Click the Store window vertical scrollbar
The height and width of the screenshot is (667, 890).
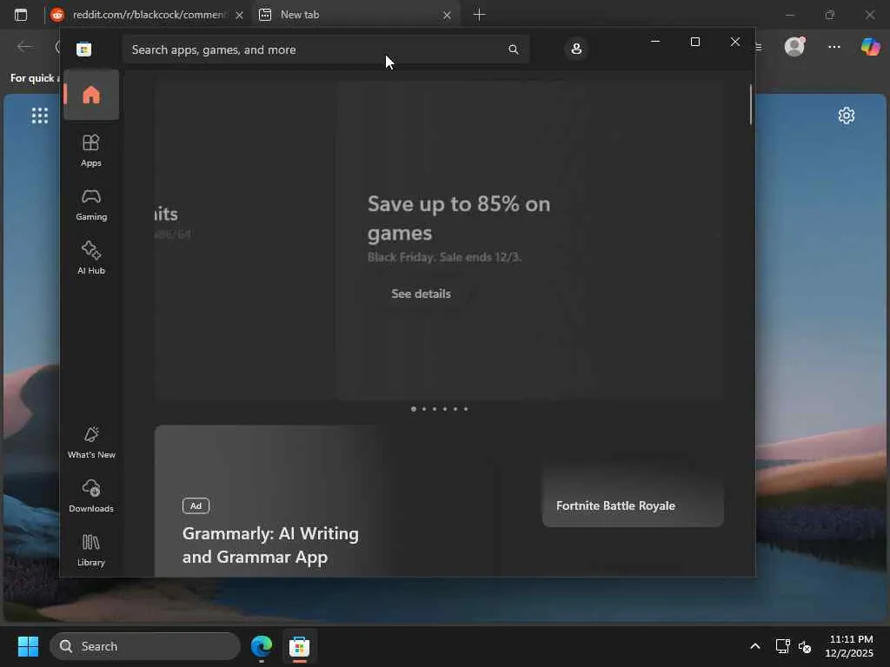750,105
